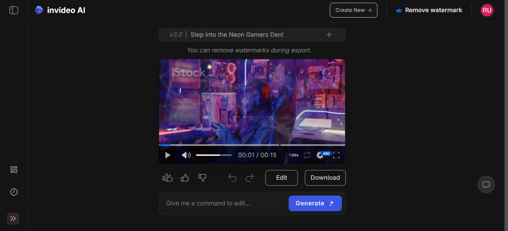Toggle loop playback
Image resolution: width=508 pixels, height=231 pixels.
point(307,155)
